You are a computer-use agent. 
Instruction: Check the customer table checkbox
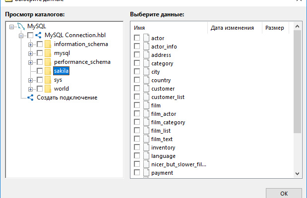click(137, 89)
